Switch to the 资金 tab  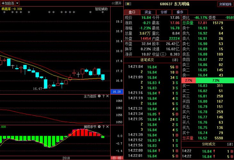pyautogui.click(x=148, y=12)
